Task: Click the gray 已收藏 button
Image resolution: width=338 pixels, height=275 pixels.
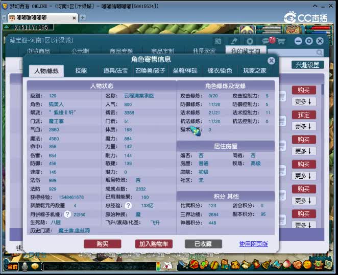Action: pyautogui.click(x=203, y=244)
